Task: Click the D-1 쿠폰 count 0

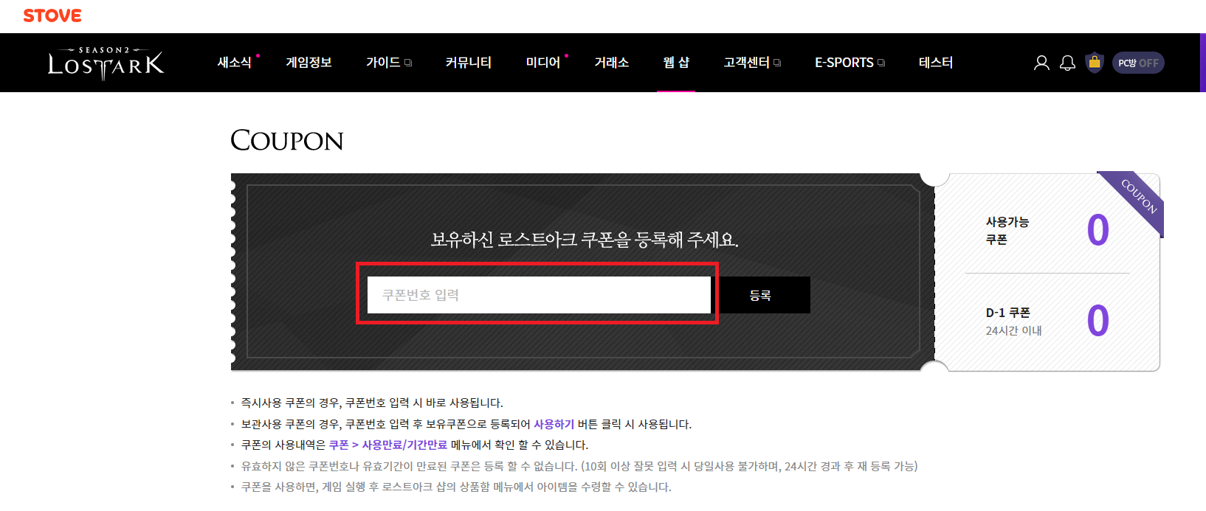Action: [x=1098, y=321]
